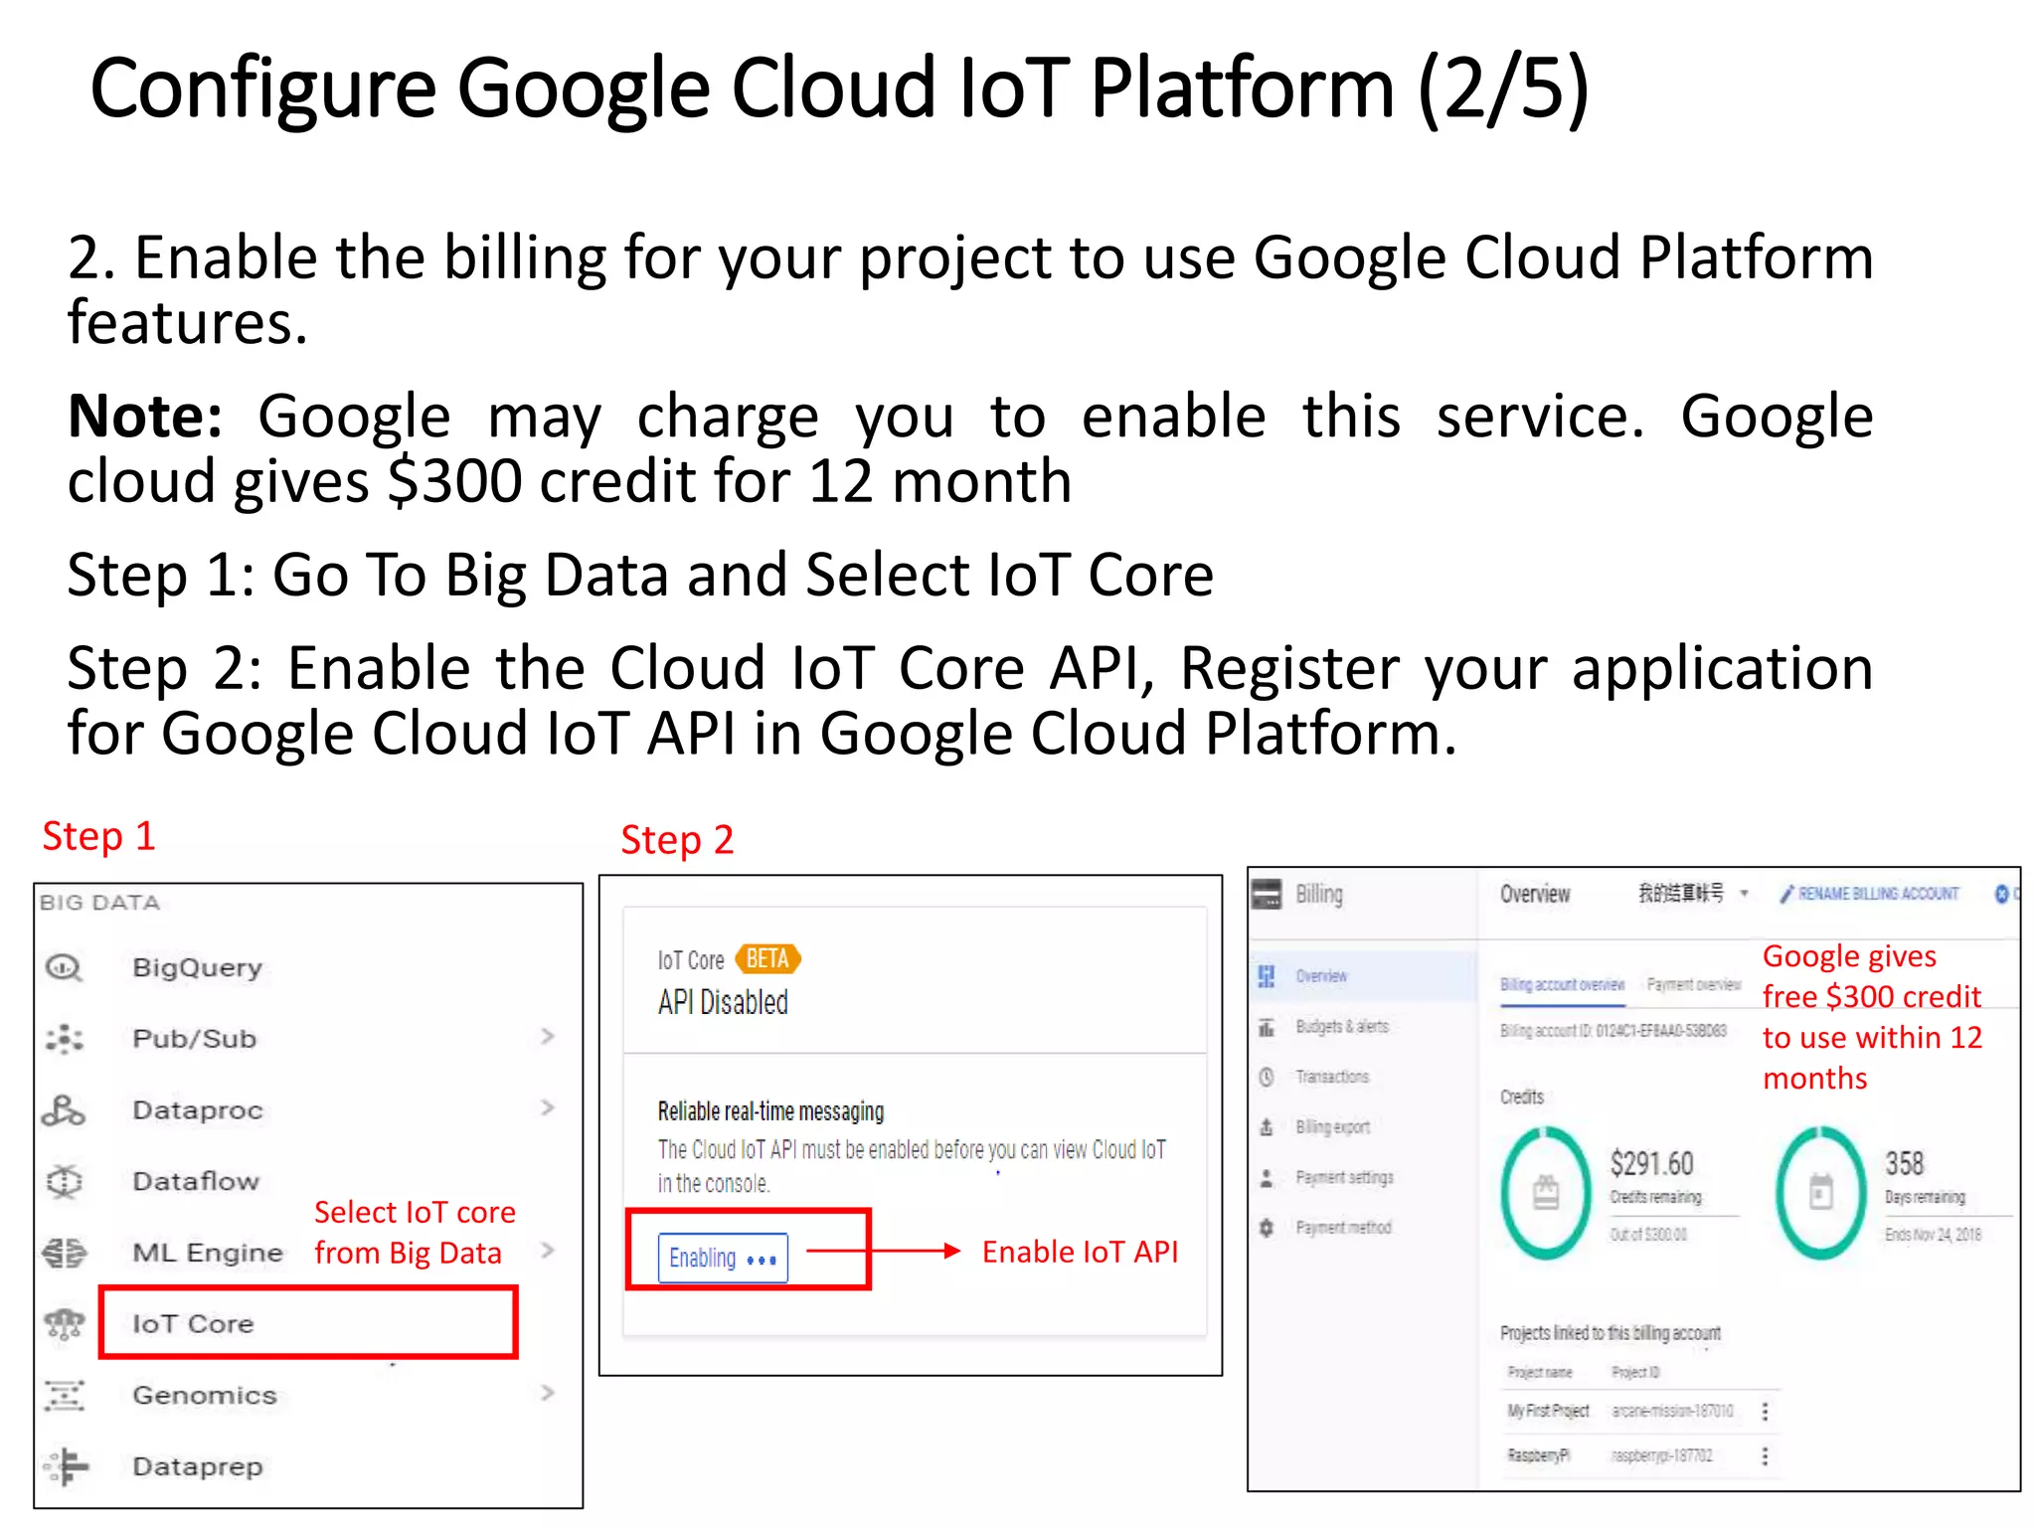
Task: Click the Payment method gear icon
Action: click(x=1267, y=1228)
